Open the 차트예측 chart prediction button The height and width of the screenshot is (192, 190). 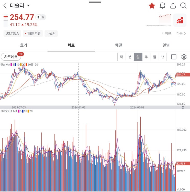coord(11,57)
